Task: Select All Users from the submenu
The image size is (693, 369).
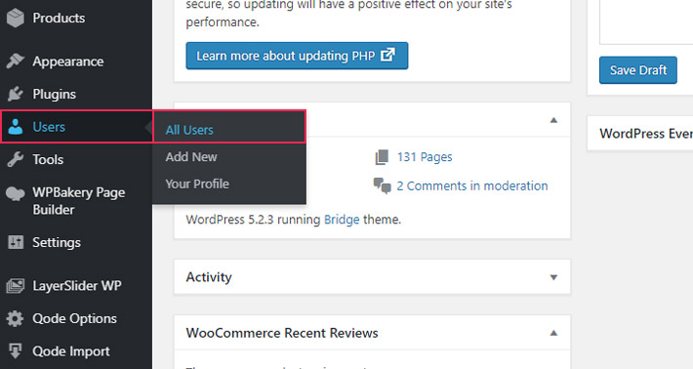Action: point(189,130)
